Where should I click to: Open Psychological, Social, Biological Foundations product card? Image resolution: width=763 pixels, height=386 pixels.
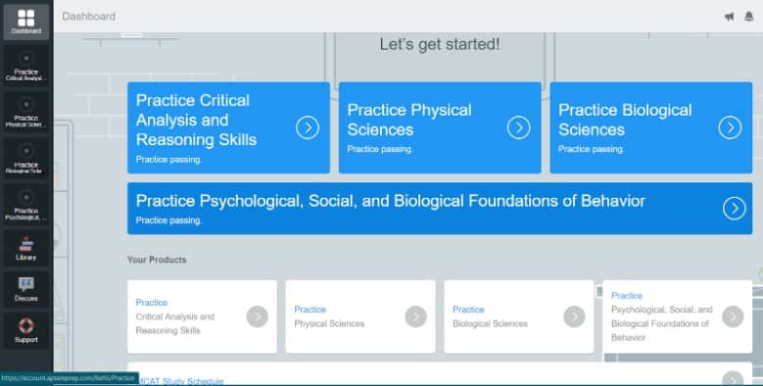coord(678,316)
